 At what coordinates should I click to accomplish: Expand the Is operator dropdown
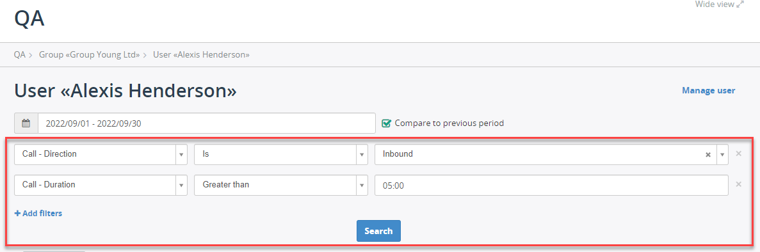click(281, 154)
